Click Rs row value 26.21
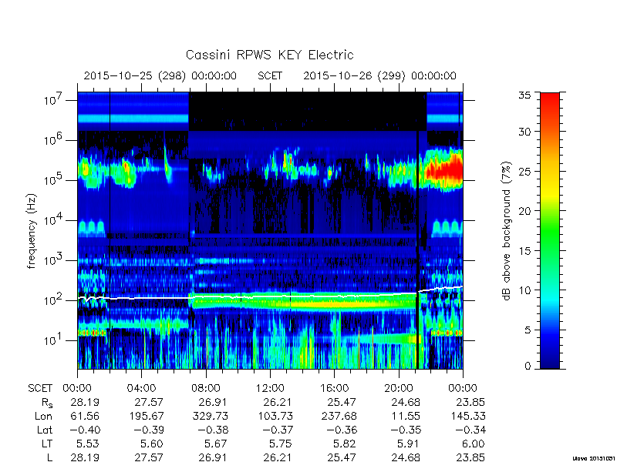 click(278, 402)
